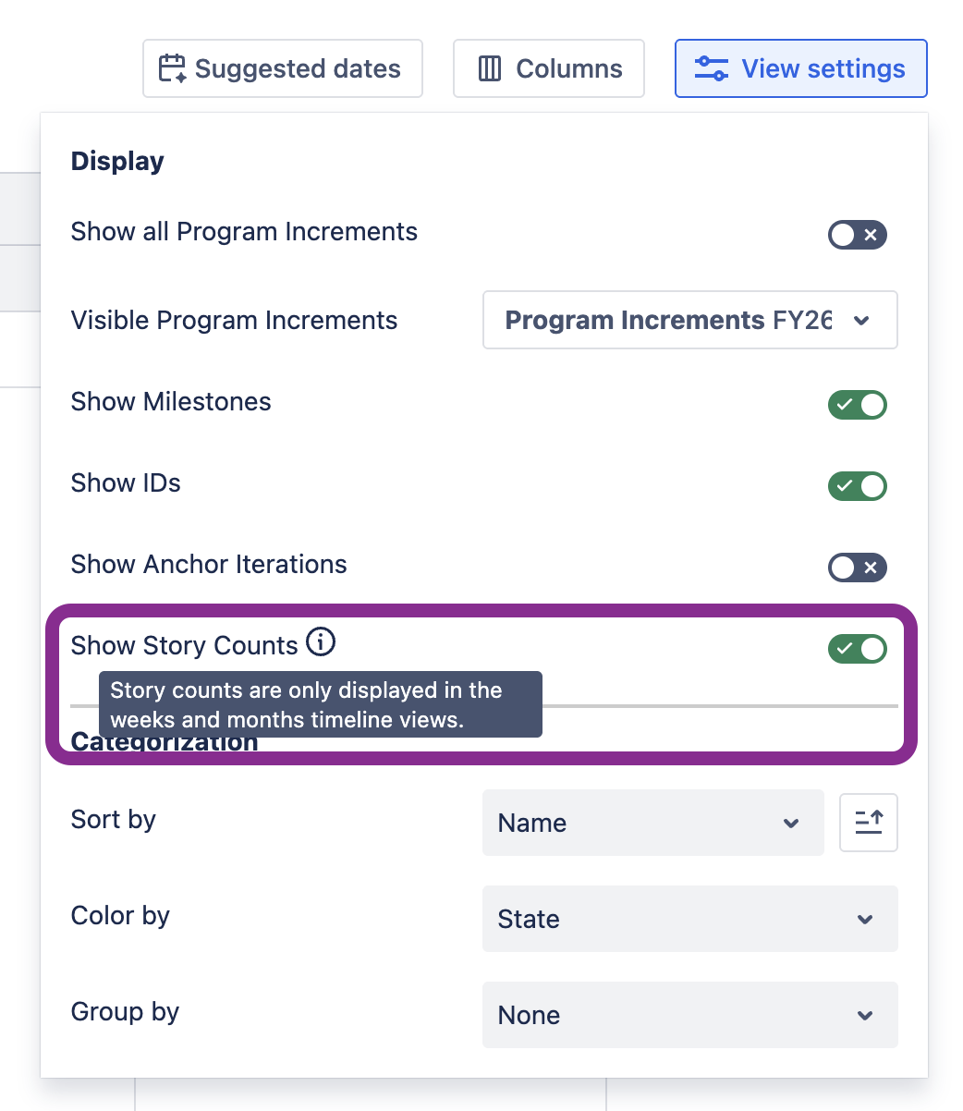The width and height of the screenshot is (963, 1111).
Task: Click the calendar icon in Suggested dates
Action: pos(173,68)
